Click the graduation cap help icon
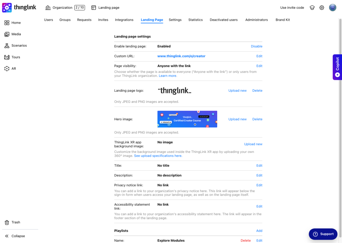Screen dimensions: 342x243 tap(312, 8)
